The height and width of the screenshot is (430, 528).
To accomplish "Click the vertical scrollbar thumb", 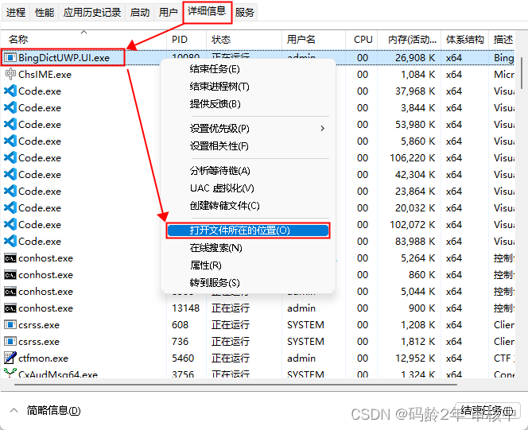I will 522,72.
